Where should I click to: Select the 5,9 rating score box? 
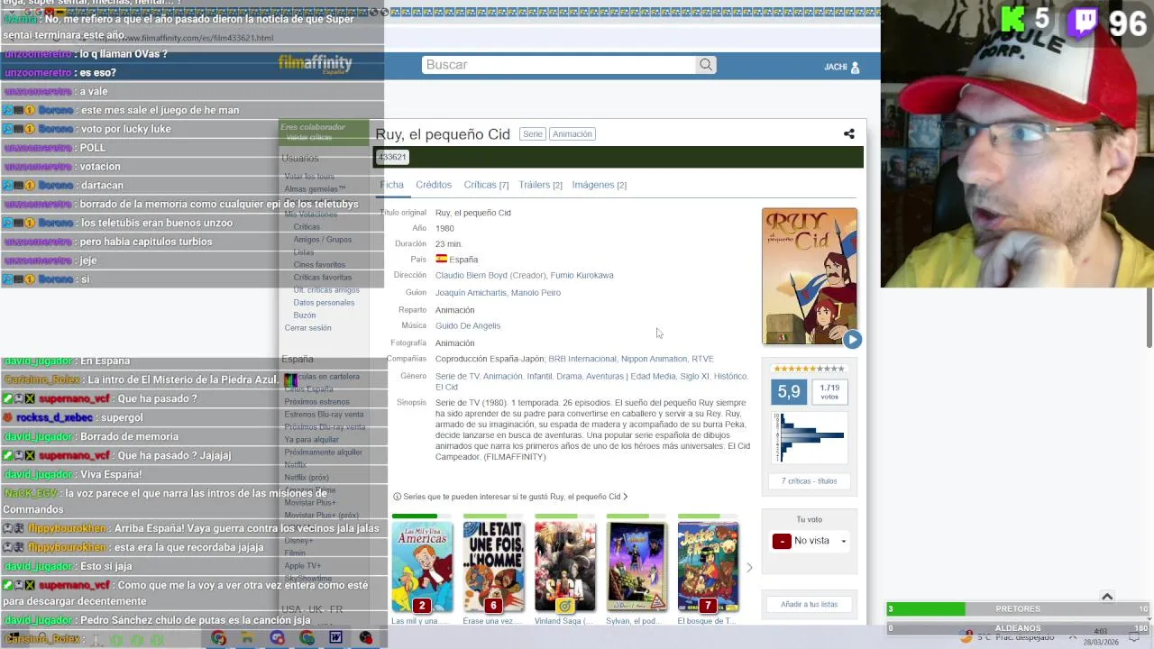789,392
